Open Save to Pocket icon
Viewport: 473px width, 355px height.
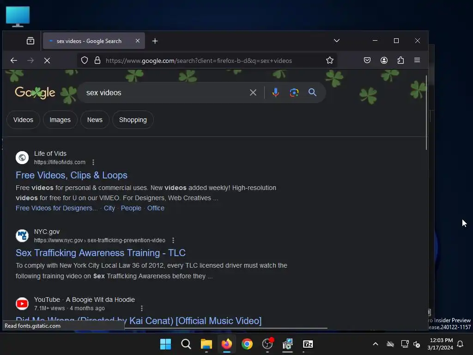pos(367,61)
